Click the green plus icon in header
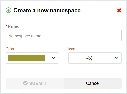The image size is (127, 94). tap(8, 10)
